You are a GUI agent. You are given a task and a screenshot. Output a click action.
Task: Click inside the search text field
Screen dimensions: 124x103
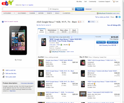click(26, 9)
